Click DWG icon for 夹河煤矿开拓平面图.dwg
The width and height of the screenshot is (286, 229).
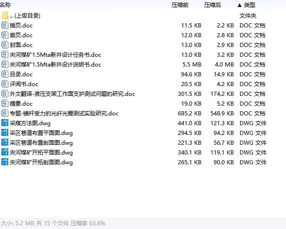point(5,152)
